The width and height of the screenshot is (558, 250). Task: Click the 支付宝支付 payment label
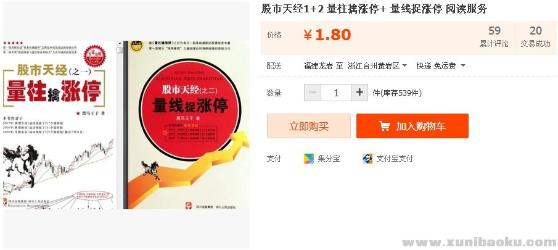[x=395, y=159]
